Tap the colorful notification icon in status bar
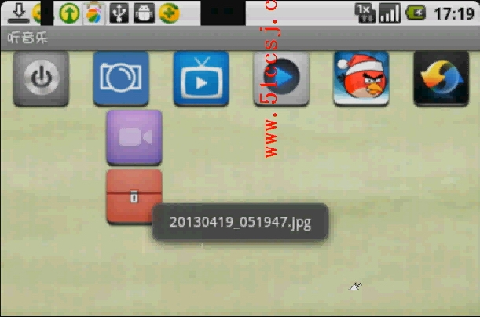This screenshot has width=480, height=317. tap(93, 13)
